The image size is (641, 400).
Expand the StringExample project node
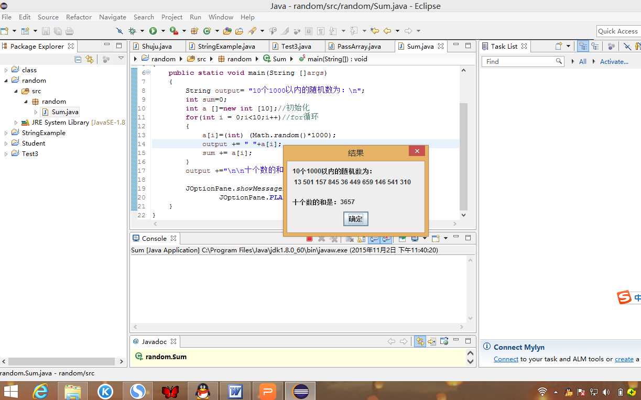click(x=6, y=133)
